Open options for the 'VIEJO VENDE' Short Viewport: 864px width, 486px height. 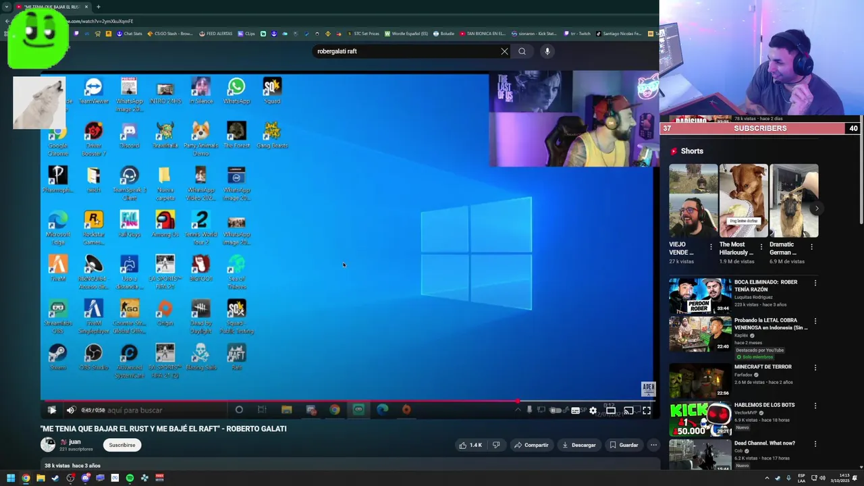[x=711, y=247]
